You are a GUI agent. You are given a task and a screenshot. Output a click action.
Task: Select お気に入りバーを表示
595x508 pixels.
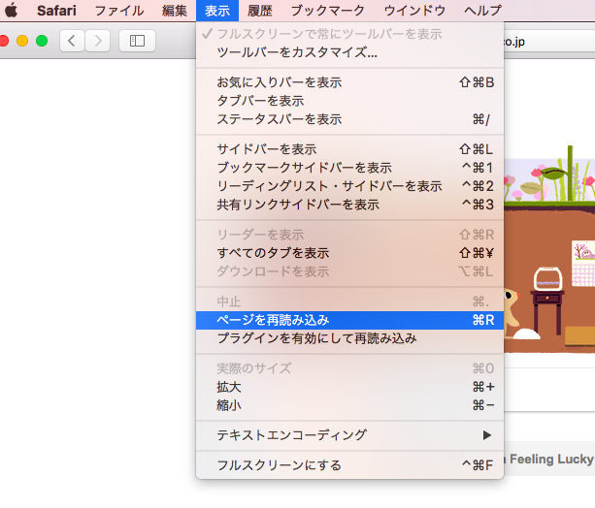tap(349, 82)
